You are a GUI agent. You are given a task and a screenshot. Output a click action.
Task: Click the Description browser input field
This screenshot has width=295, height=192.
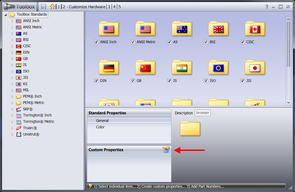point(203,113)
